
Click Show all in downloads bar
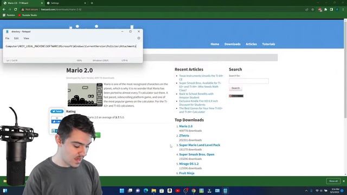[333, 181]
